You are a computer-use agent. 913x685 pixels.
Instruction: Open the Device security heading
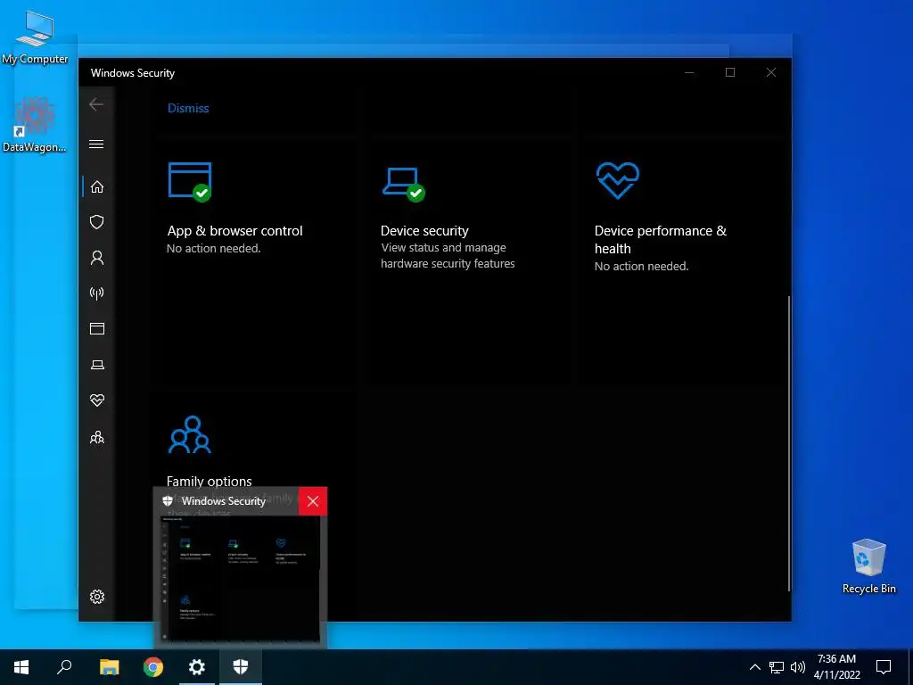(x=424, y=231)
